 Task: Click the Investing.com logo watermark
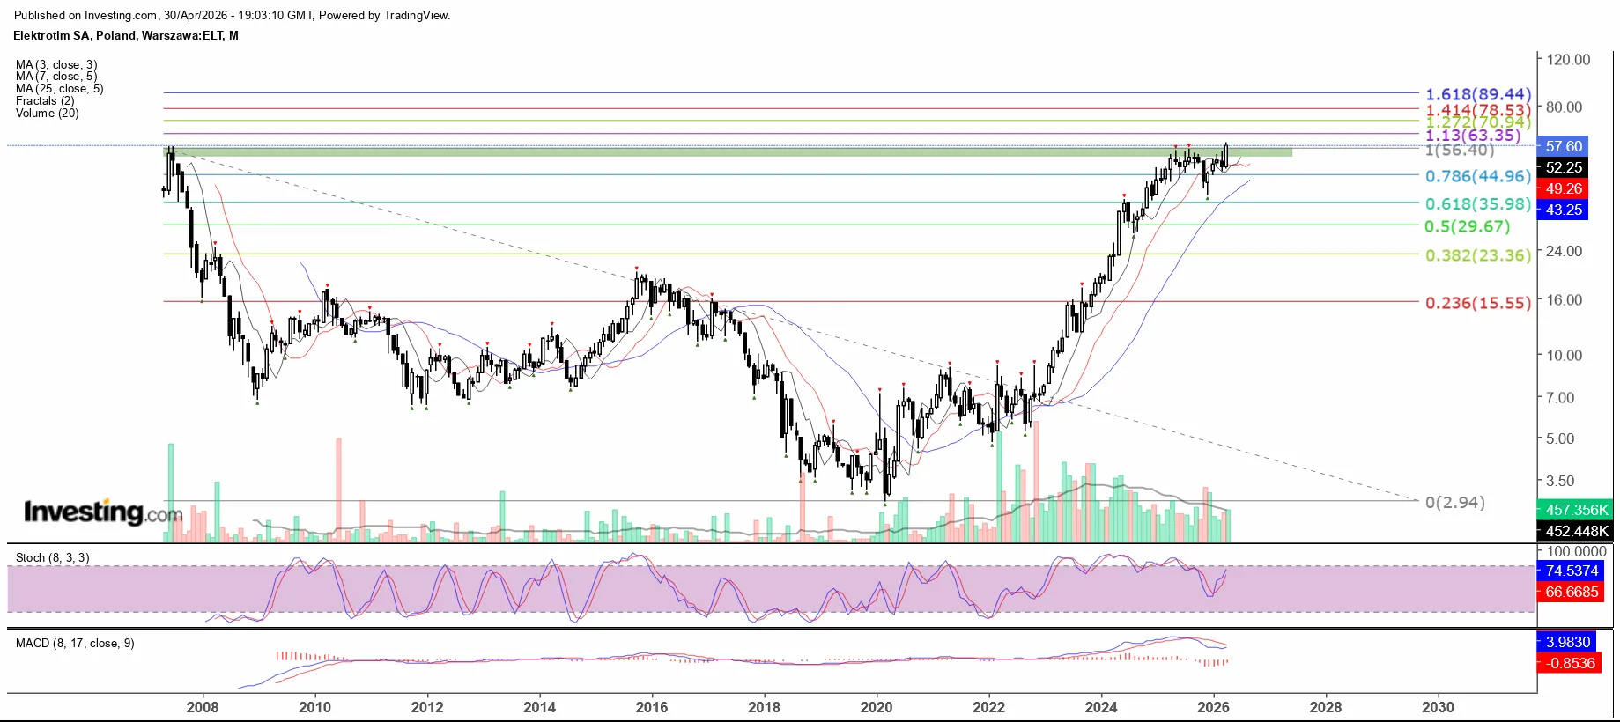coord(103,512)
